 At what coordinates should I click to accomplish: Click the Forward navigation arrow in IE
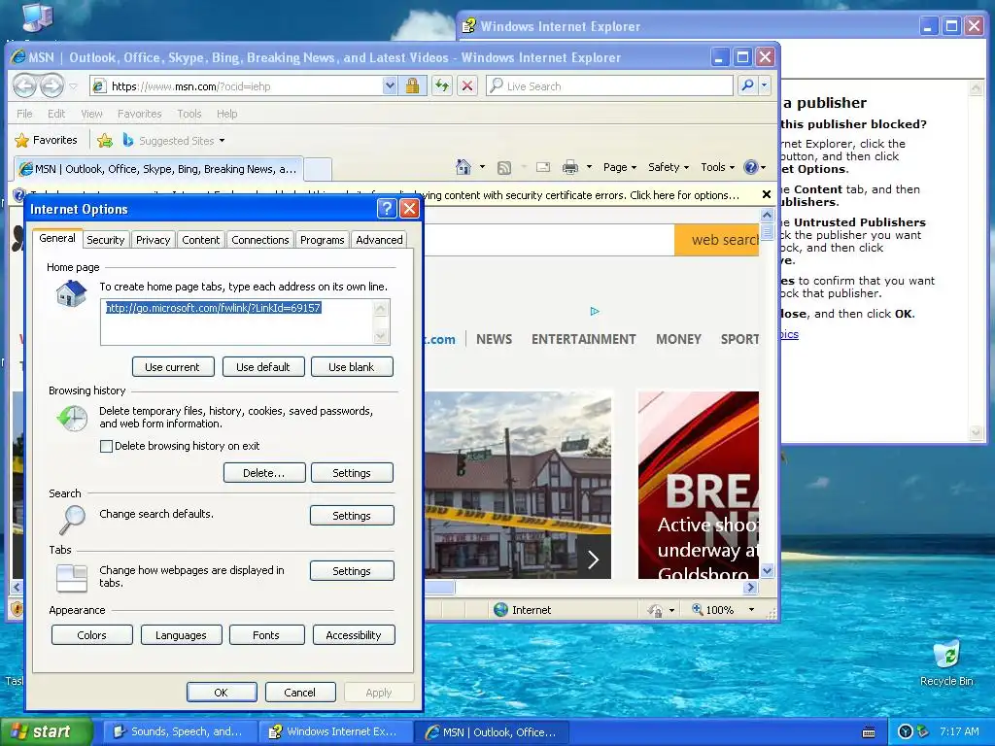click(x=52, y=85)
